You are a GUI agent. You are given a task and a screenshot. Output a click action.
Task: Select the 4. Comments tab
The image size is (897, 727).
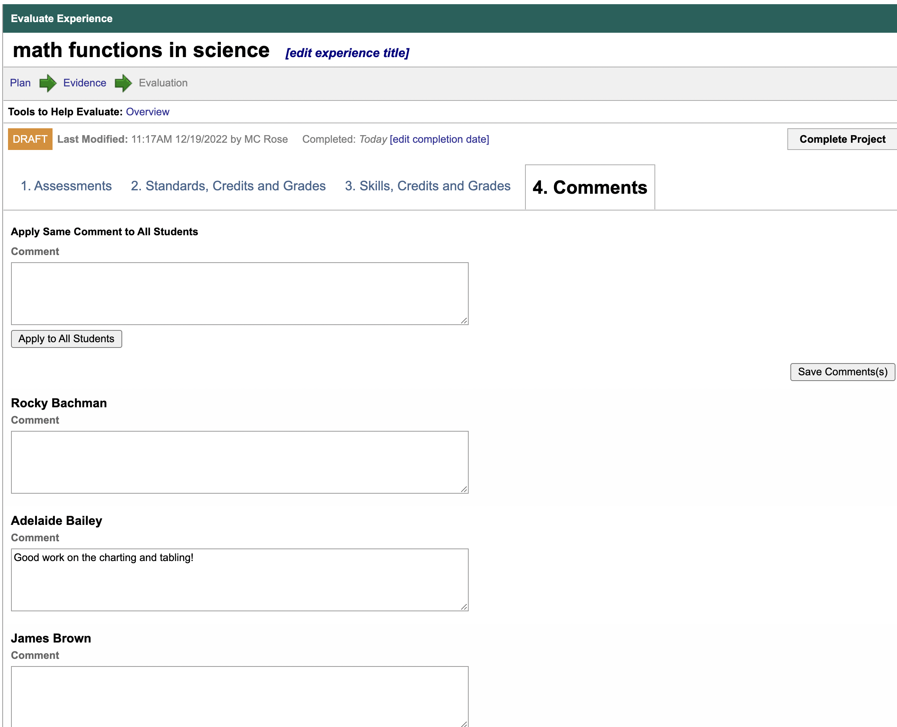(x=589, y=187)
